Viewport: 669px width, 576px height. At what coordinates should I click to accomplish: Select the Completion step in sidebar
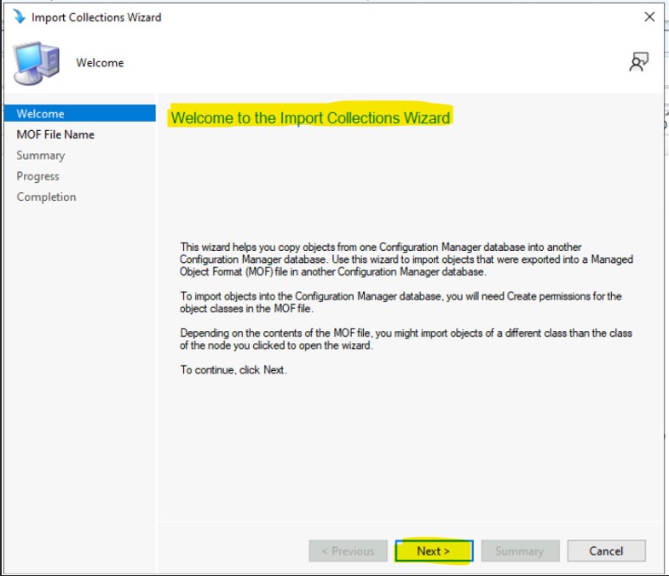[46, 197]
